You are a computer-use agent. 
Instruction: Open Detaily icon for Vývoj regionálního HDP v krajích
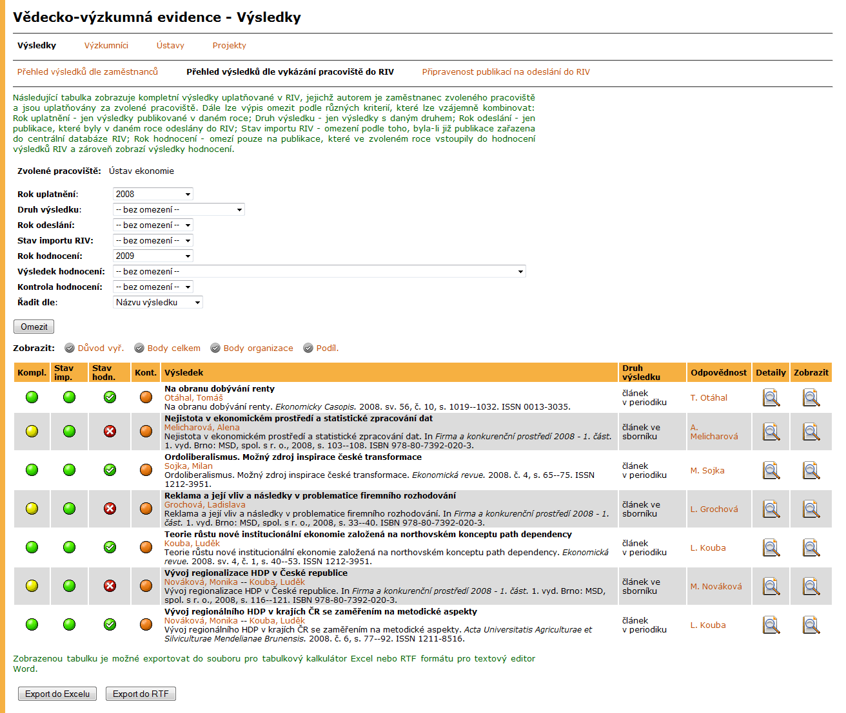771,625
